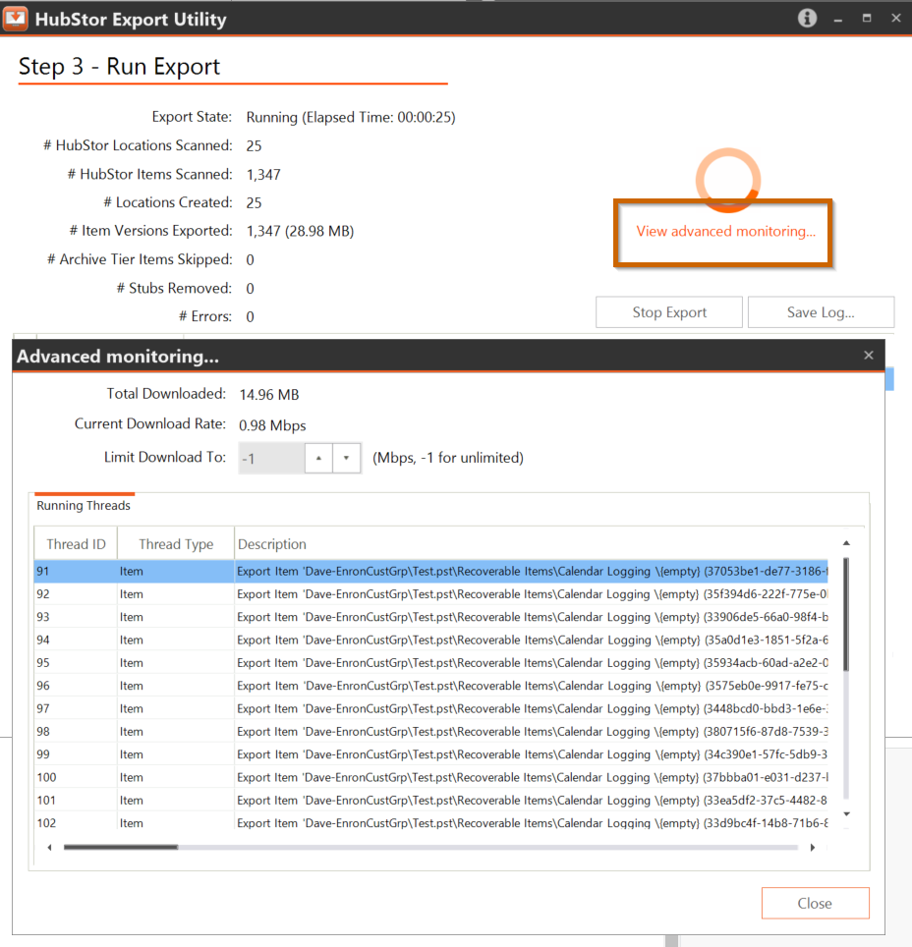Close the Advanced monitoring panel via X
The image size is (912, 947).
coord(869,356)
